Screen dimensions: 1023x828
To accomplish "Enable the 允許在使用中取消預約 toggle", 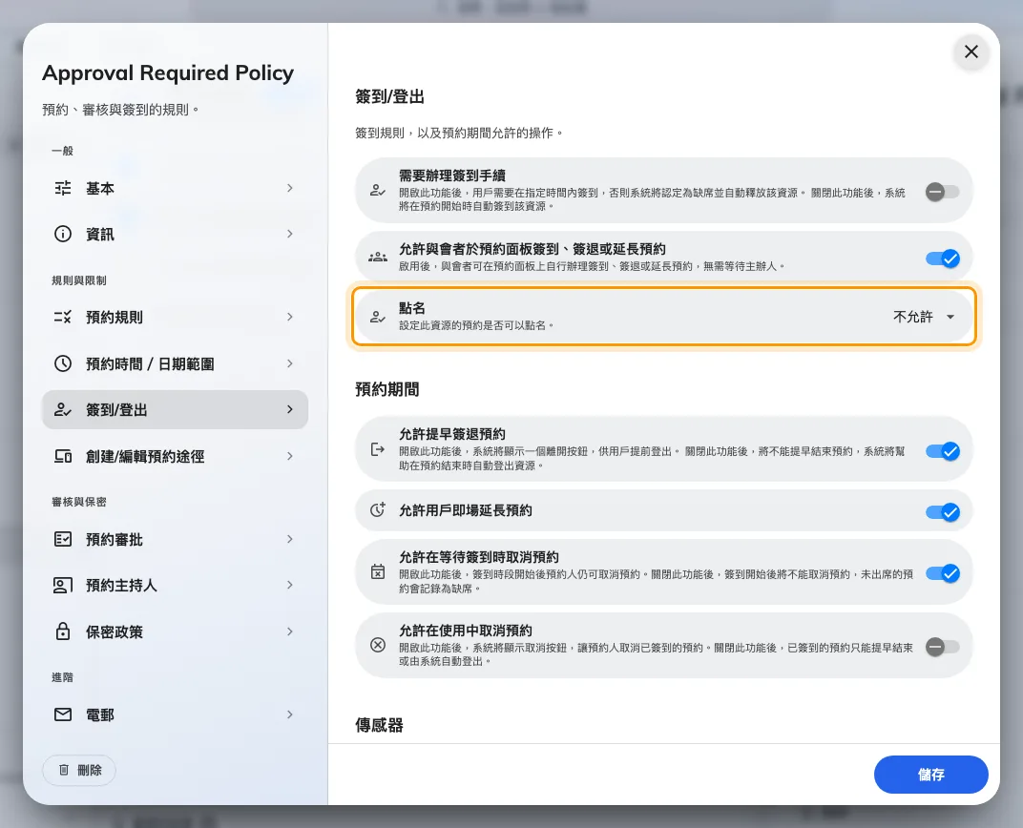I will [942, 647].
